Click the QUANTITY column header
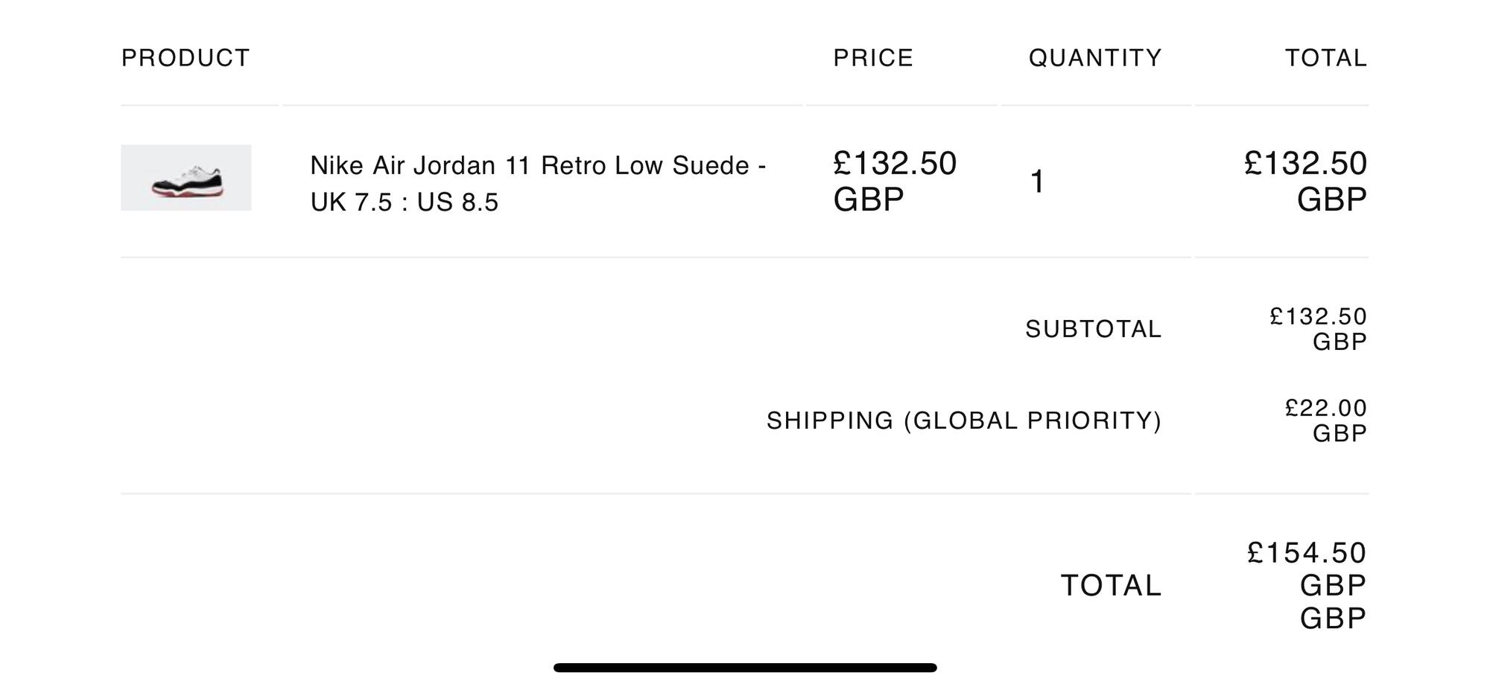This screenshot has width=1490, height=687. pos(1095,58)
